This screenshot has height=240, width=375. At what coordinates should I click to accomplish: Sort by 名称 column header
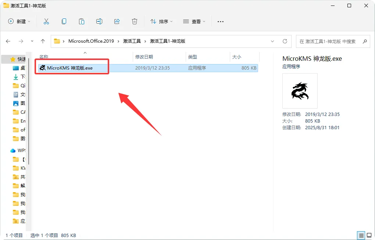click(44, 57)
